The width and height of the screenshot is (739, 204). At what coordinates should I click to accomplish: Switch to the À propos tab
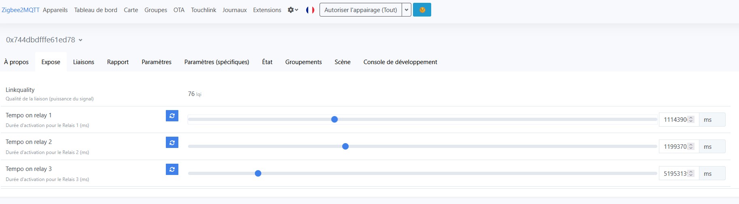click(17, 62)
